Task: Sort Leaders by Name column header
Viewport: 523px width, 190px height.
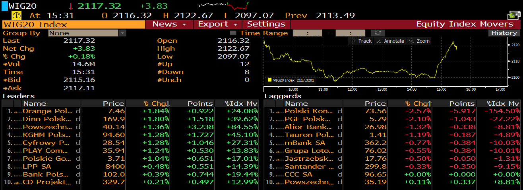Action: 51,104
